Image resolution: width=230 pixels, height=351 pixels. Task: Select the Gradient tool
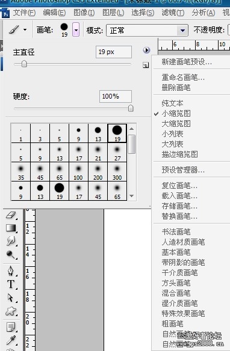point(11,228)
